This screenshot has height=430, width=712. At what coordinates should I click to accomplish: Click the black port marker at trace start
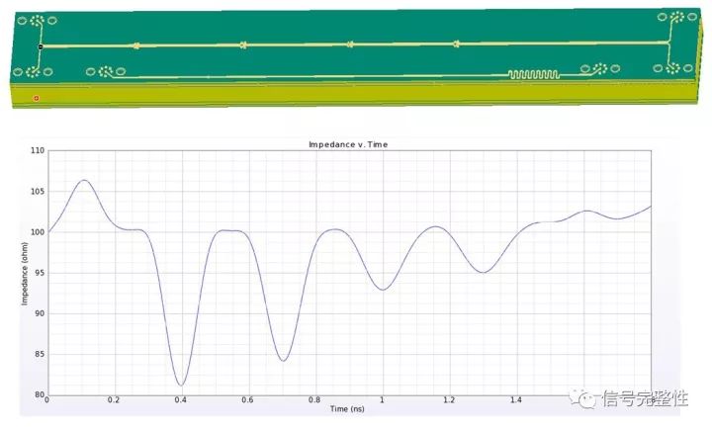point(41,46)
